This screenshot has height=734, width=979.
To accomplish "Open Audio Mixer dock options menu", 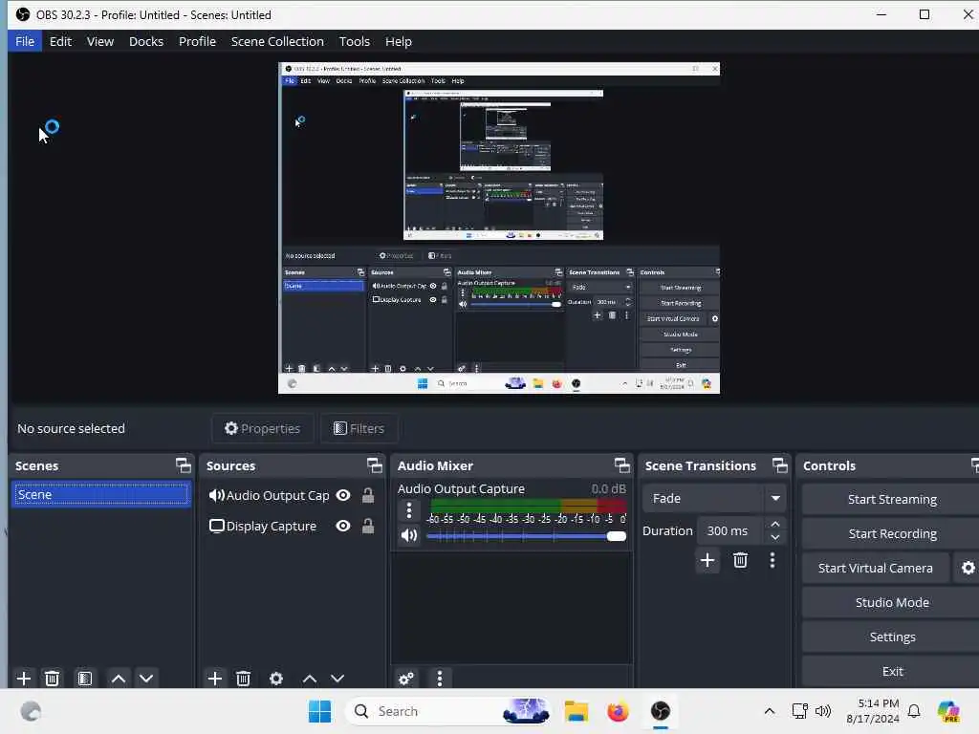I will pyautogui.click(x=440, y=679).
